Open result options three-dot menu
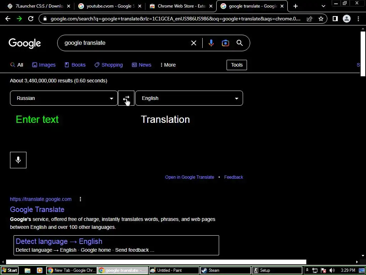Screen dimensions: 366x275 [x=80, y=199]
